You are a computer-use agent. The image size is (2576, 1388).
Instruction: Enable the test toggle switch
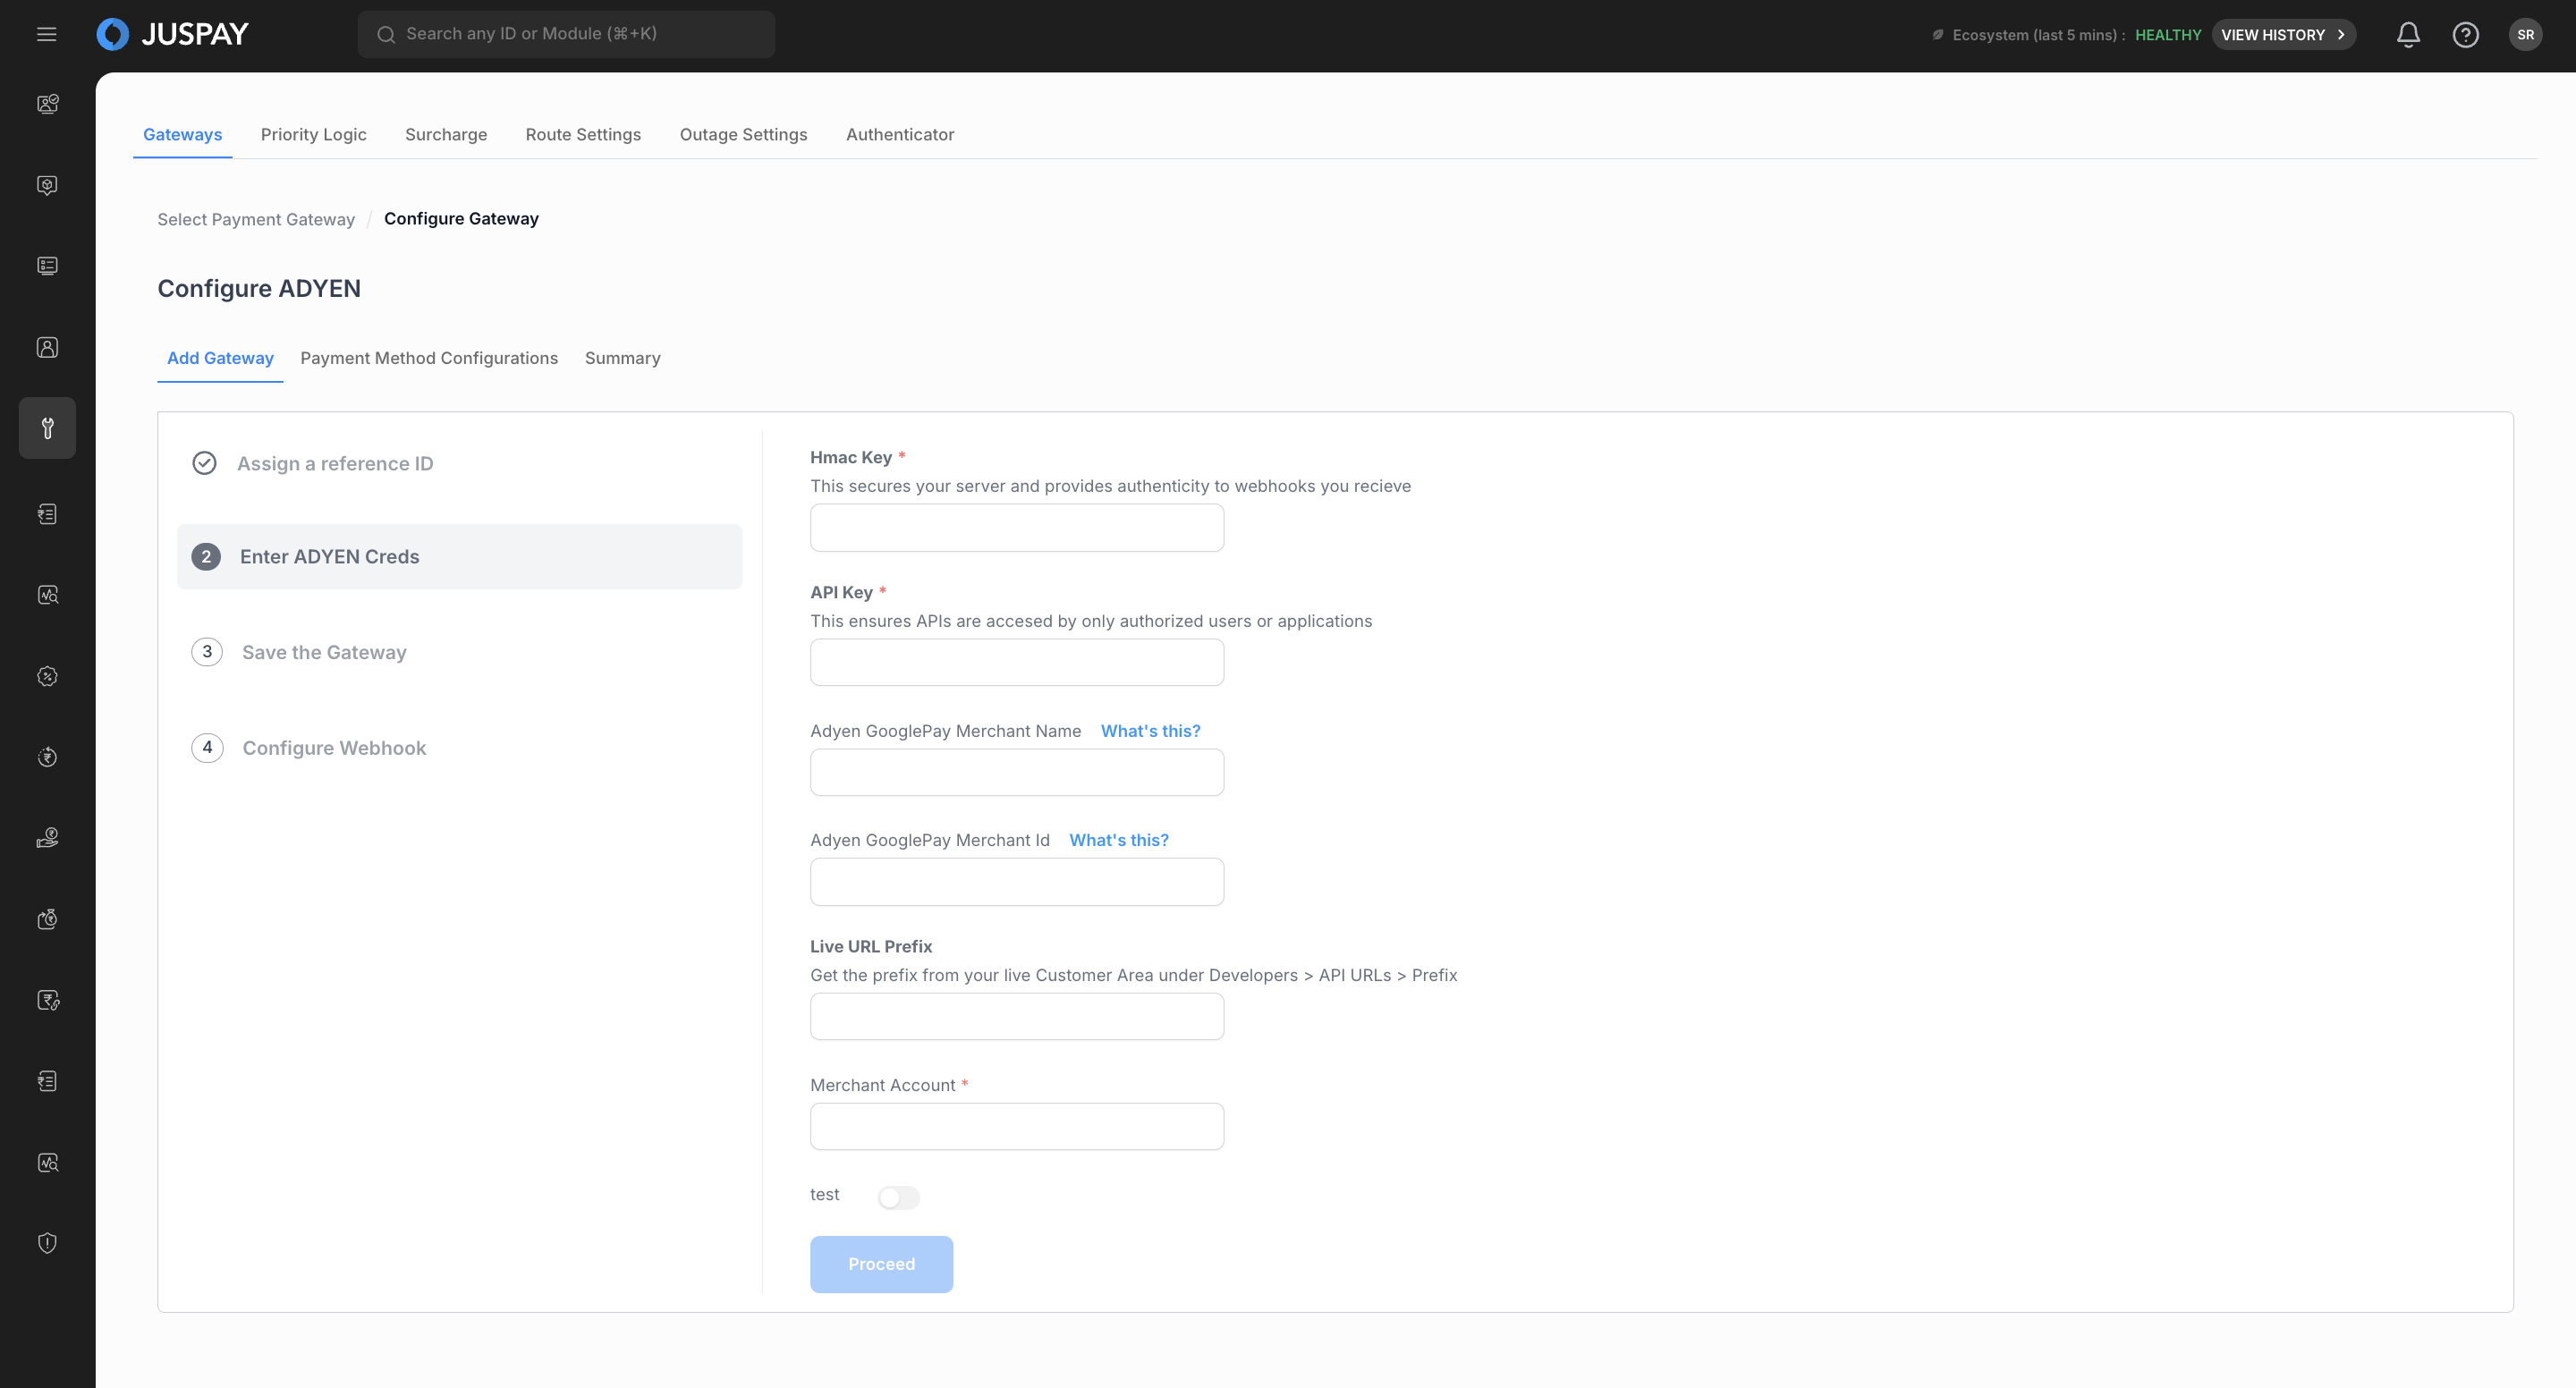pyautogui.click(x=898, y=1197)
